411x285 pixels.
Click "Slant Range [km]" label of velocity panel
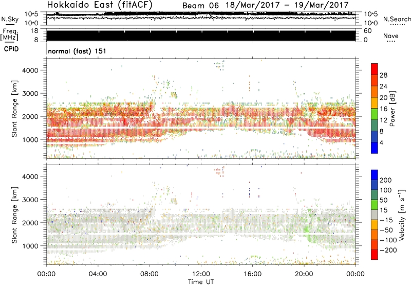point(14,215)
